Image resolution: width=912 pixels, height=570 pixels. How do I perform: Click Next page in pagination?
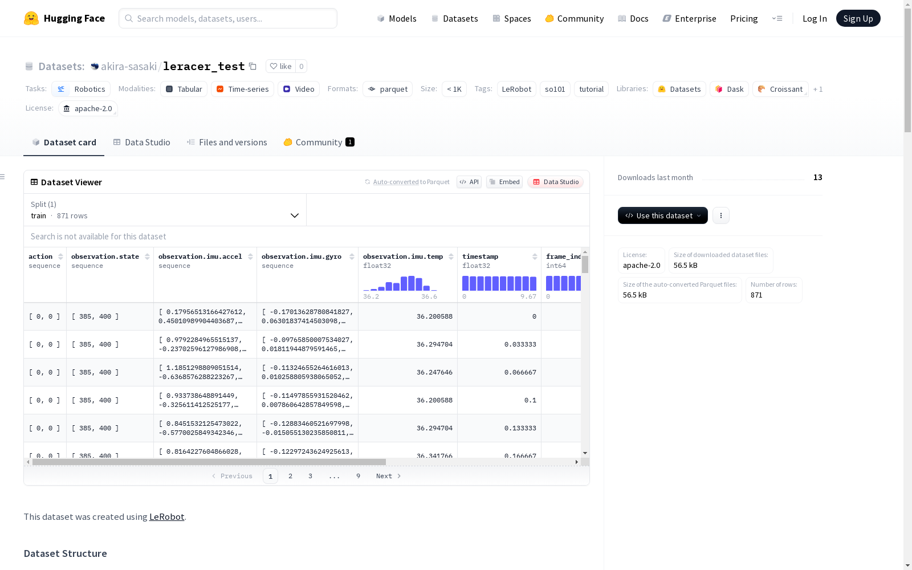coord(389,476)
